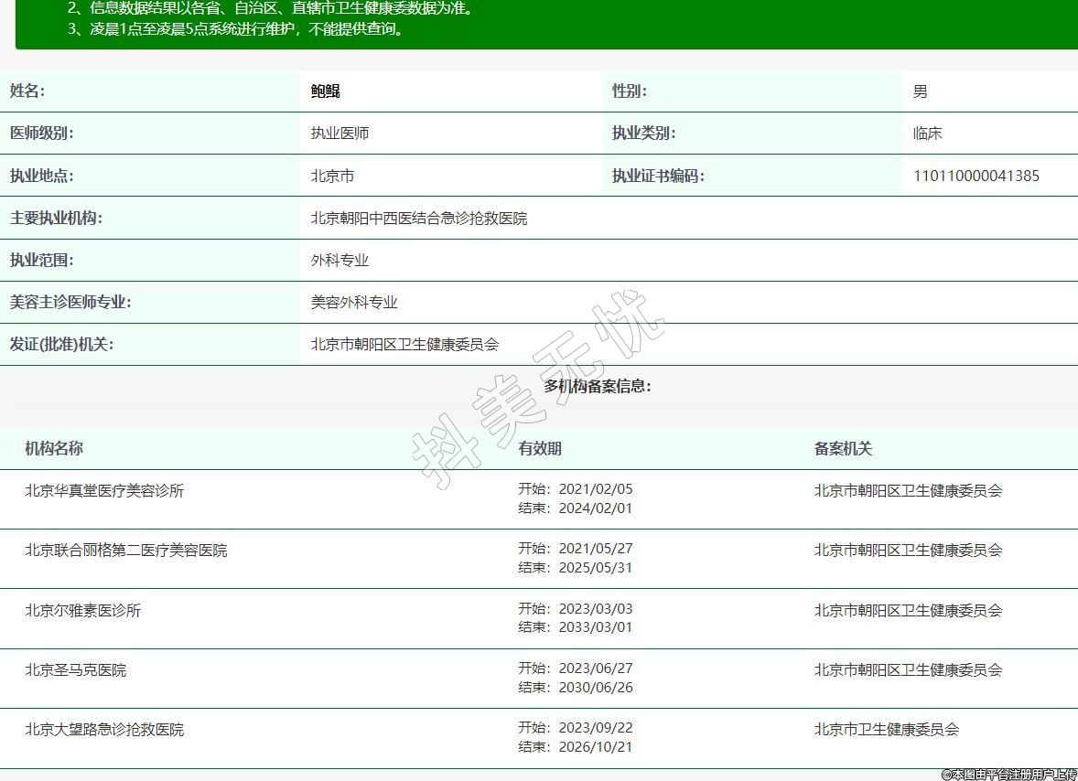
Task: Click the 外科专业 practice scope value
Action: coord(340,261)
